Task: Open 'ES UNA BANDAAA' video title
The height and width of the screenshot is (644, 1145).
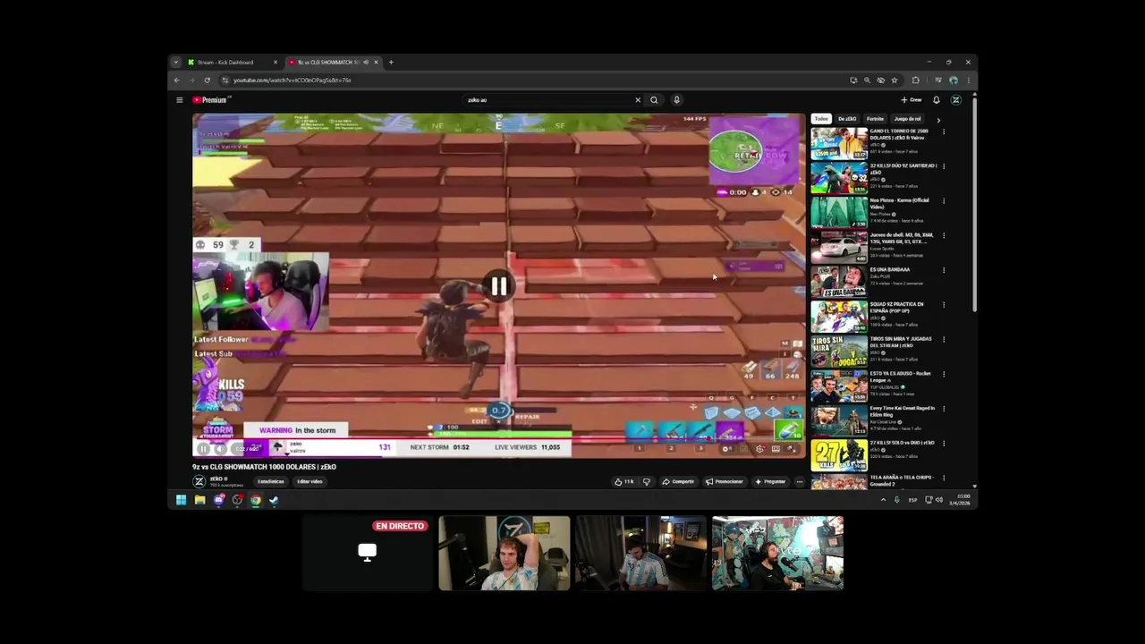Action: [890, 269]
